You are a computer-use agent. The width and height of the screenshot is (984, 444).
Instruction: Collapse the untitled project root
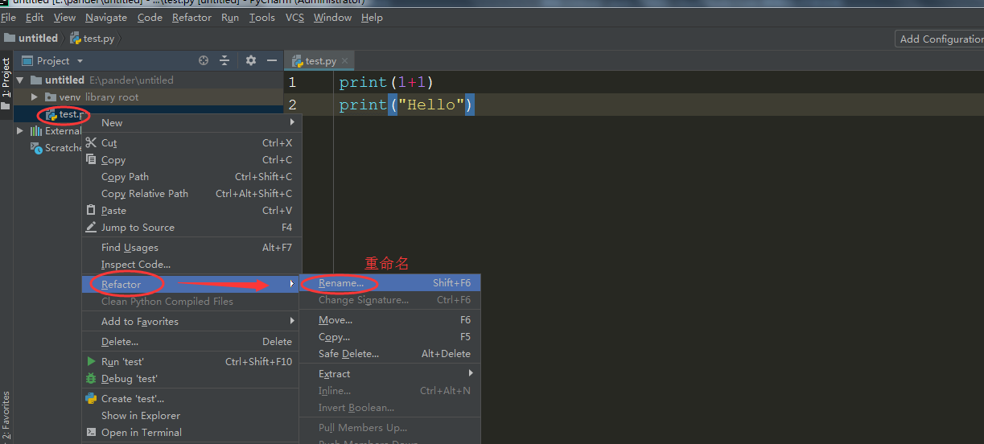(x=20, y=80)
